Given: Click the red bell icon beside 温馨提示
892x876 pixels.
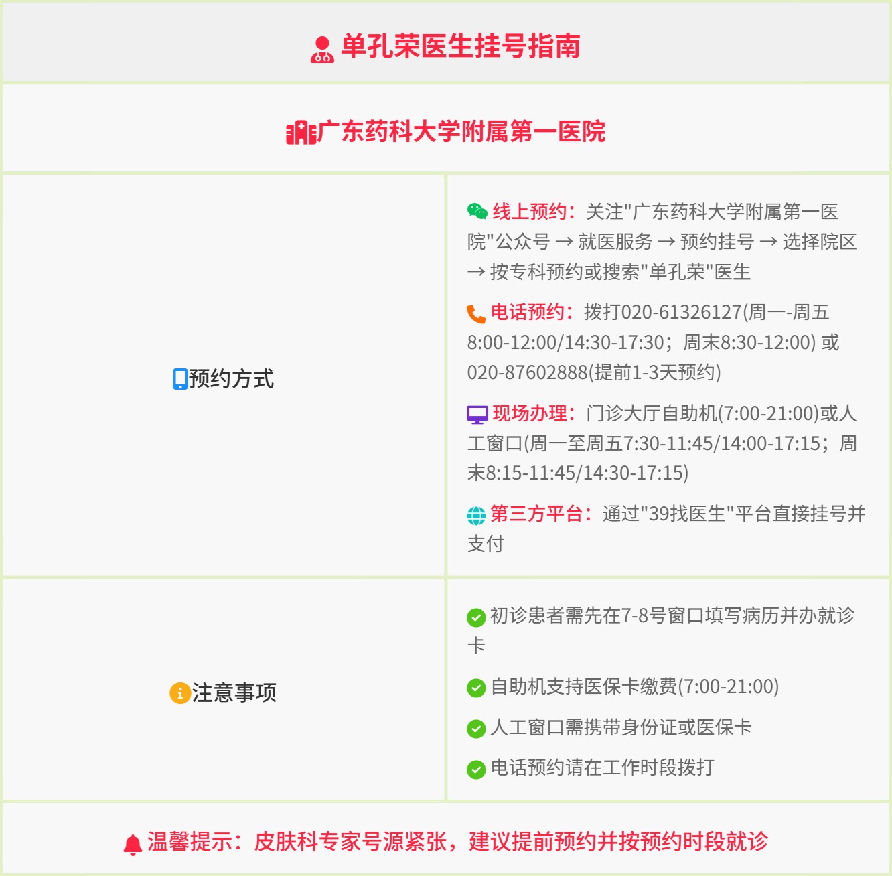Looking at the screenshot, I should pos(133,844).
